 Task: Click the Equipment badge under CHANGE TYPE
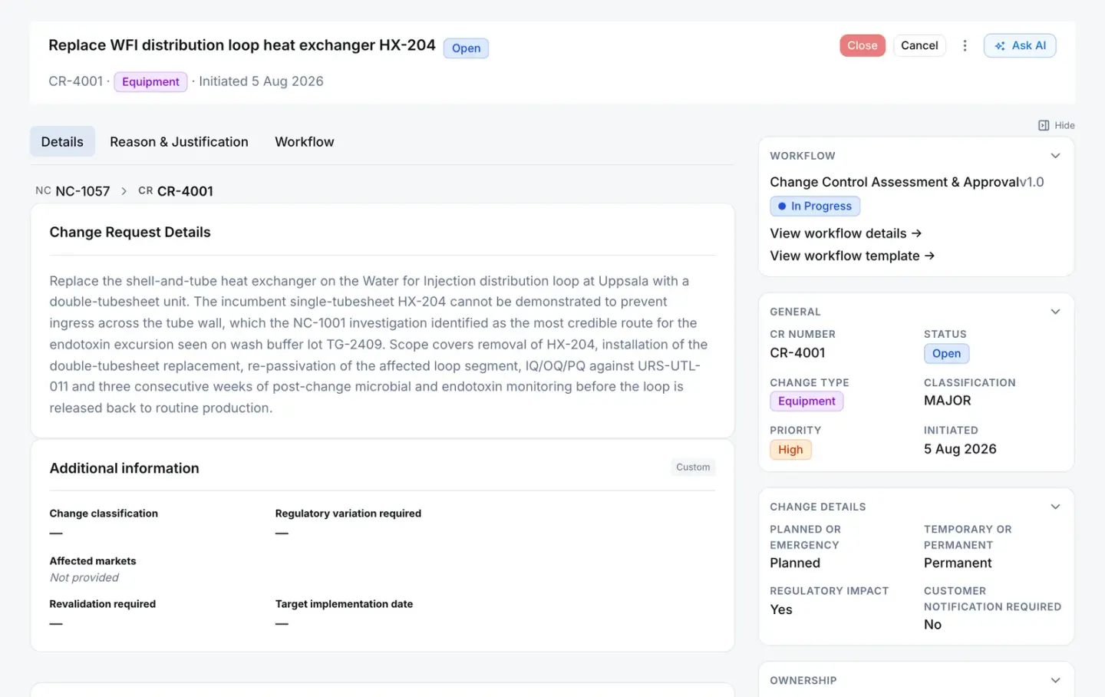click(x=806, y=401)
